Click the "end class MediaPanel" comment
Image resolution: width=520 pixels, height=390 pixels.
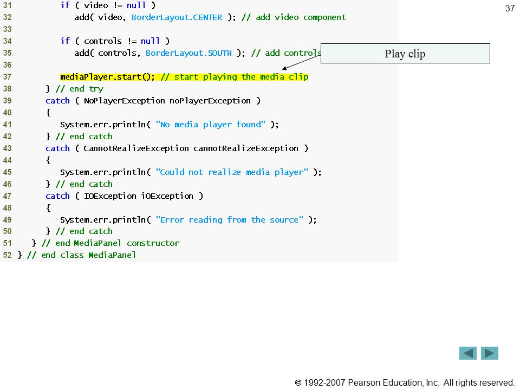click(82, 255)
